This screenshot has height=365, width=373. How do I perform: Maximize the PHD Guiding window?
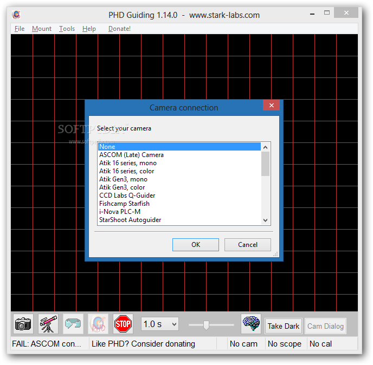click(x=327, y=13)
